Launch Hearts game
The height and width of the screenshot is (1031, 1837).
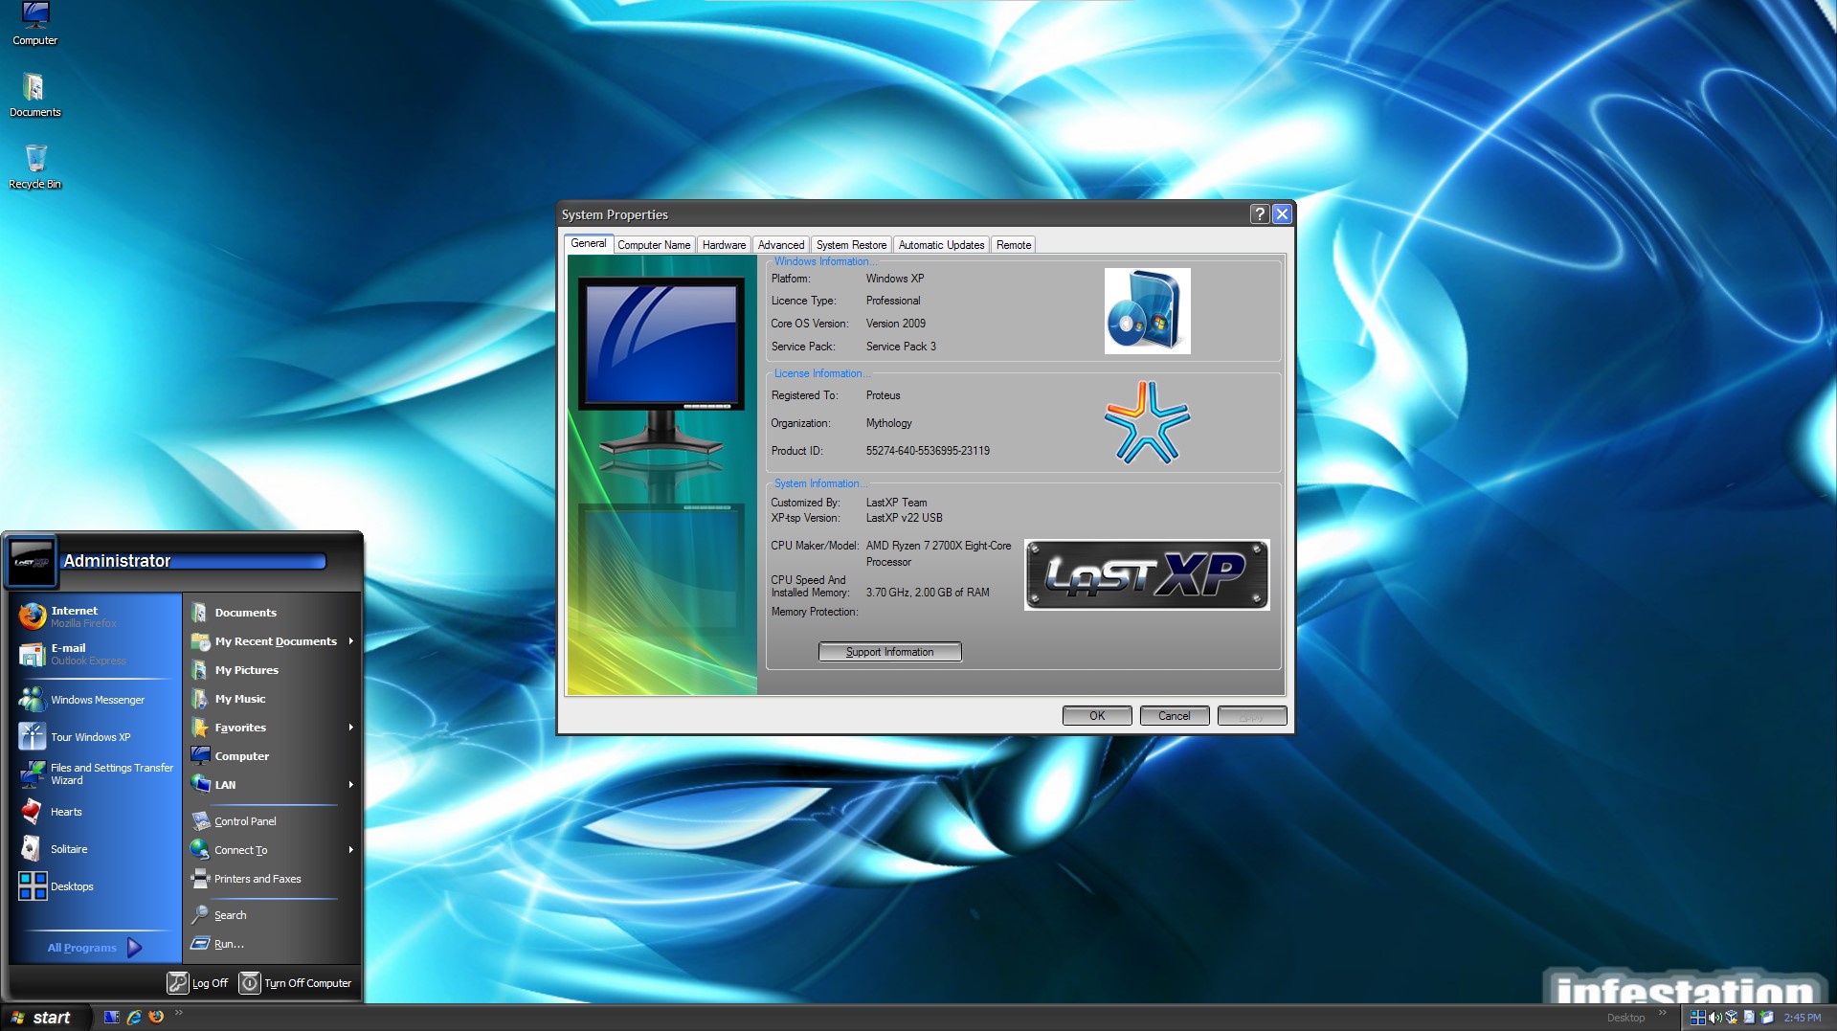96,812
